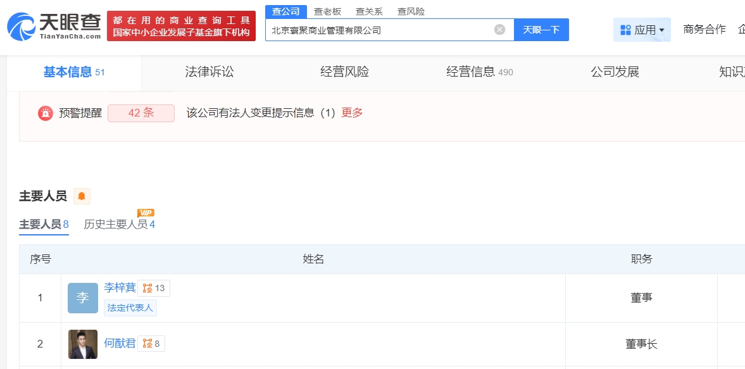The width and height of the screenshot is (745, 369).
Task: Open the 法律诉讼 section tab
Action: tap(210, 72)
